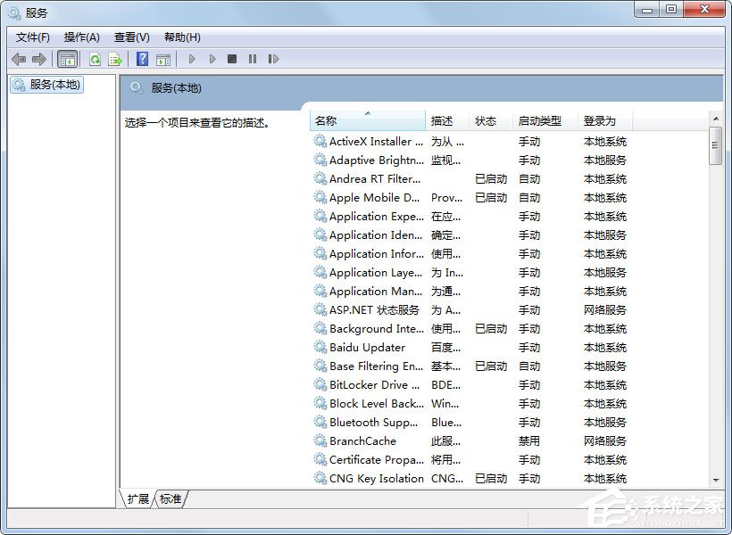Open the 查看(V) menu
This screenshot has width=732, height=535.
[130, 37]
